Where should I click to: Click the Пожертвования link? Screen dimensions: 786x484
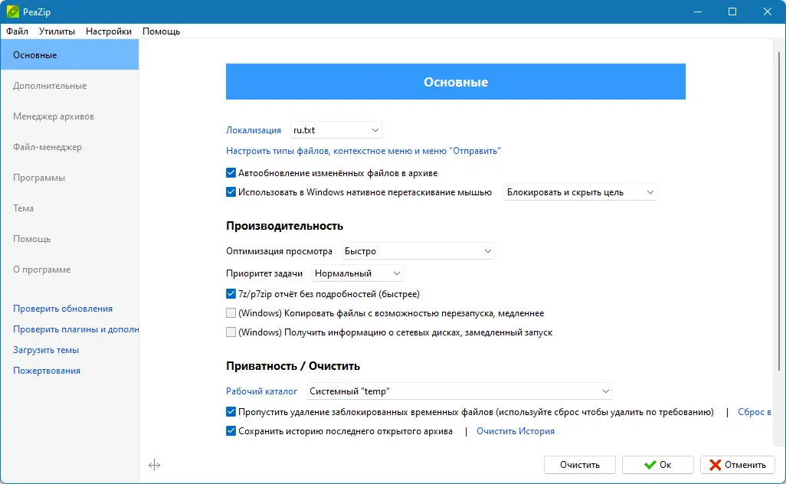[x=47, y=370]
